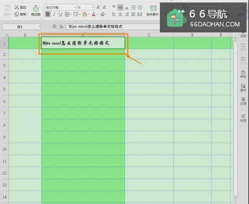Click the Copy icon
Viewport: 249px width, 204px height.
[16, 14]
